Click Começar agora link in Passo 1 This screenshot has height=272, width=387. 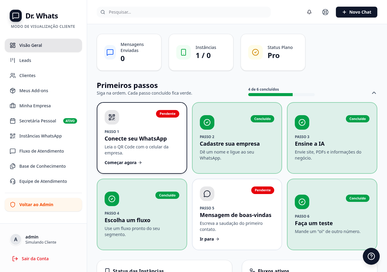[123, 163]
